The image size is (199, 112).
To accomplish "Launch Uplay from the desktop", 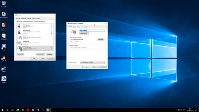I will coord(4,80).
